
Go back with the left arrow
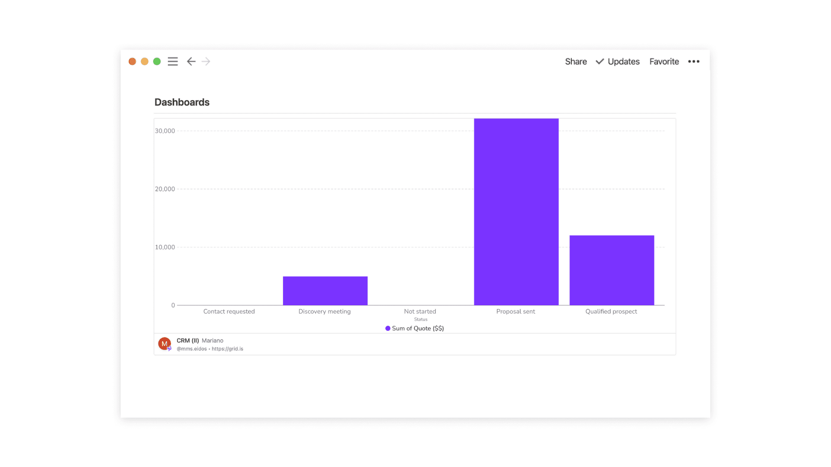click(x=191, y=61)
